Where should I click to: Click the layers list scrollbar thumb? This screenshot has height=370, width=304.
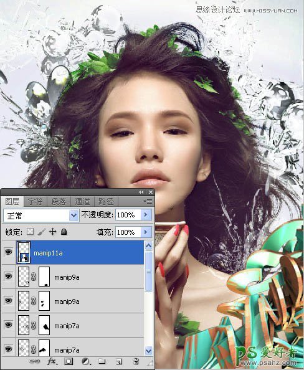148,272
